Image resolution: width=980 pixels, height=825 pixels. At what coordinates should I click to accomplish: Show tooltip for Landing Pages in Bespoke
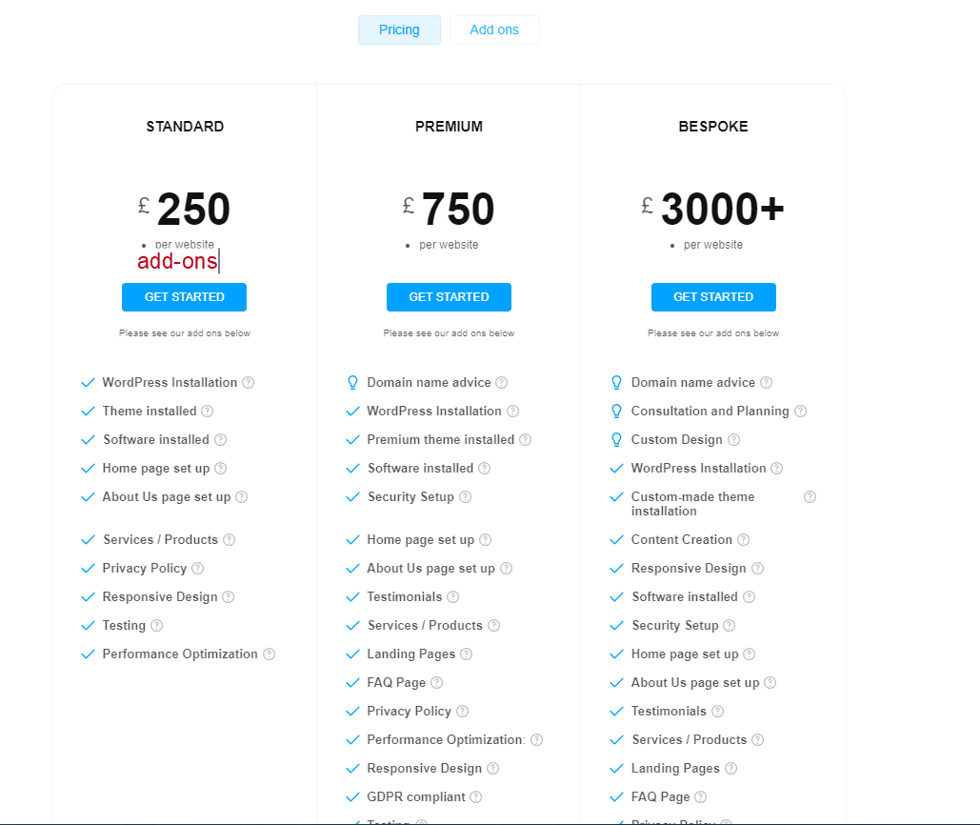pyautogui.click(x=731, y=768)
